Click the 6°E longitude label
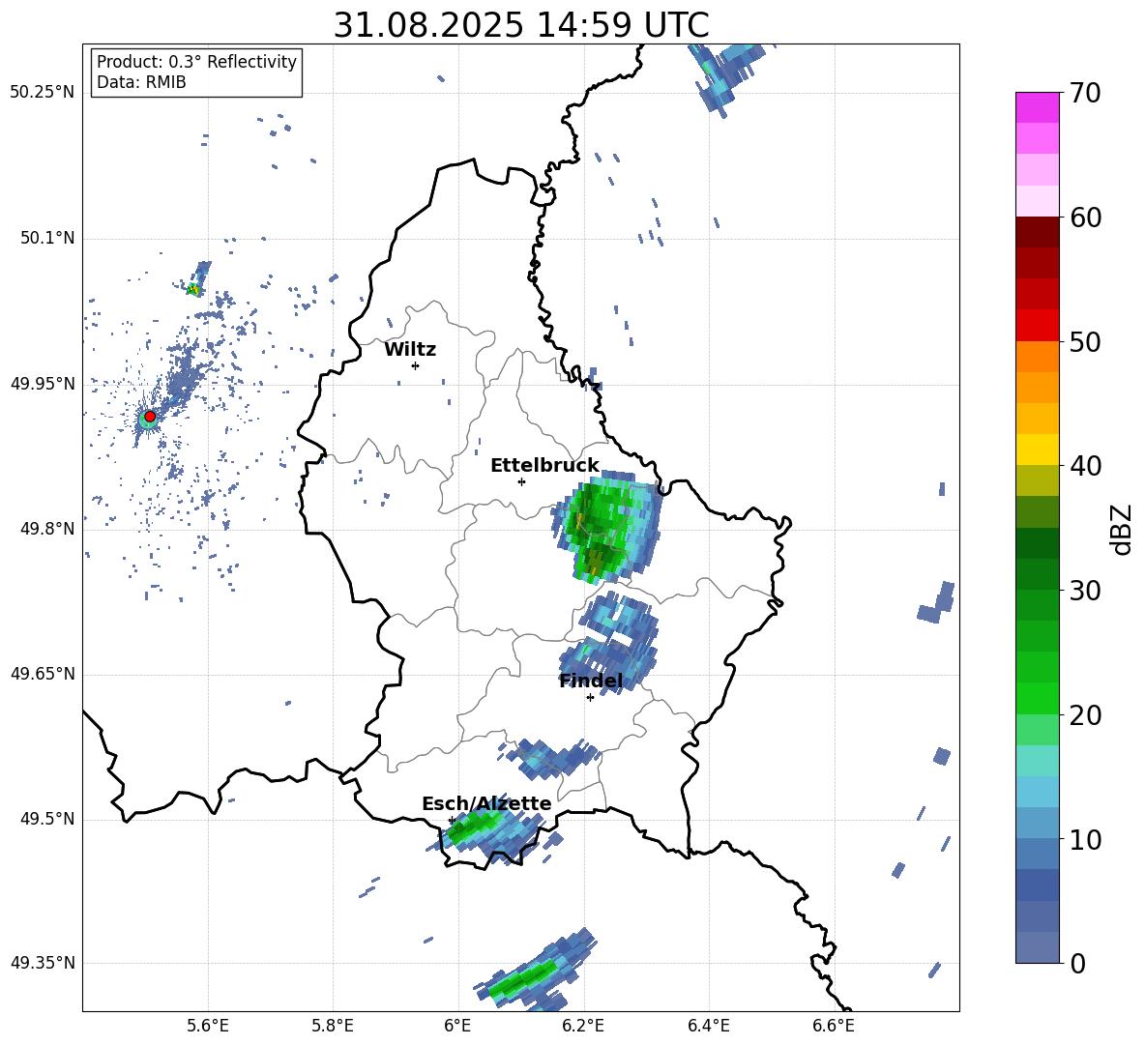The image size is (1145, 1045). pyautogui.click(x=457, y=1026)
